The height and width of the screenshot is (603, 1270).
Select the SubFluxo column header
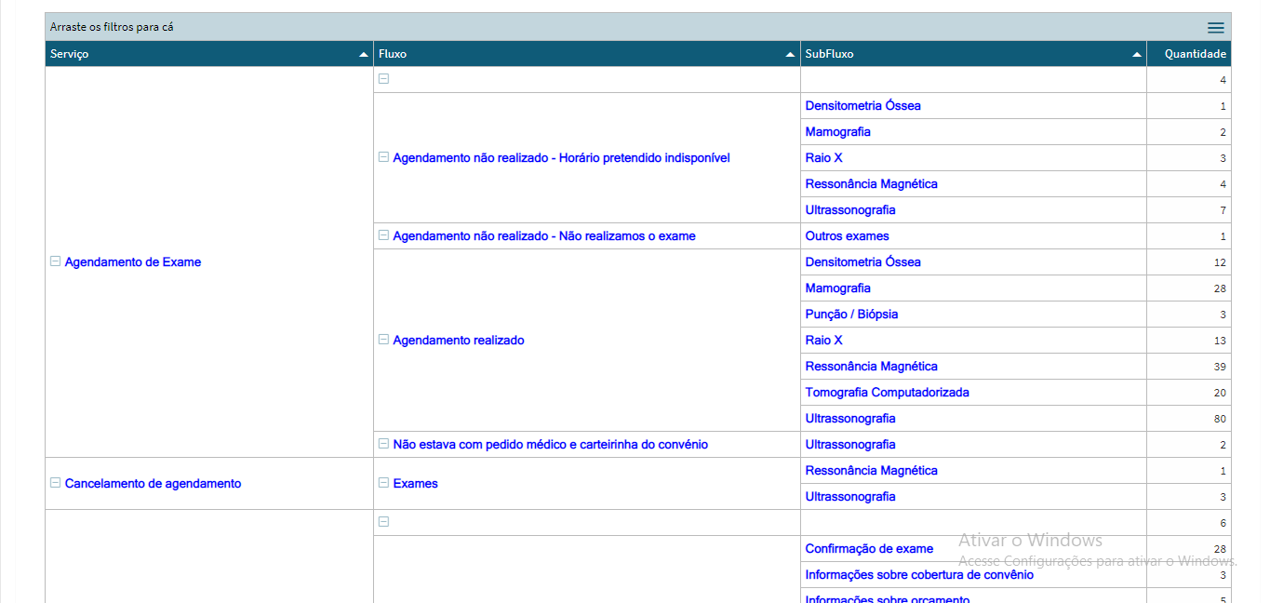tap(973, 54)
